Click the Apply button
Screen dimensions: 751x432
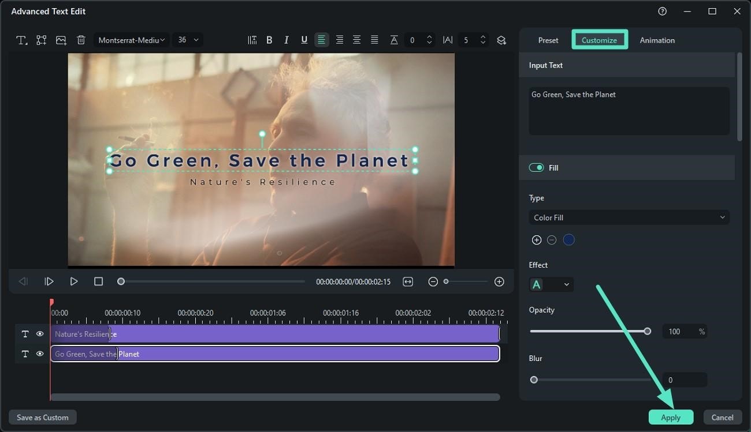click(x=671, y=418)
